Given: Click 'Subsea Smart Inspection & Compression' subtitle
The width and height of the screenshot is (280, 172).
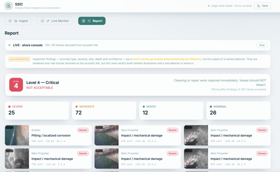Looking at the screenshot, I should (x=38, y=8).
